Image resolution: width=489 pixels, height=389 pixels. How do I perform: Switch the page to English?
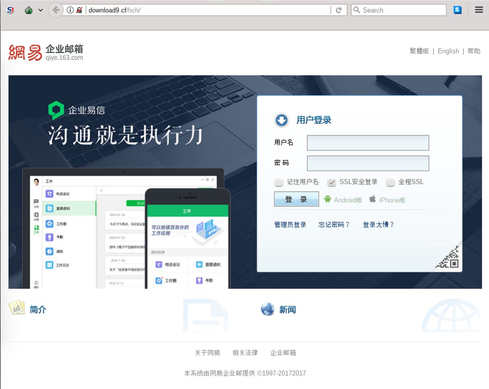448,51
